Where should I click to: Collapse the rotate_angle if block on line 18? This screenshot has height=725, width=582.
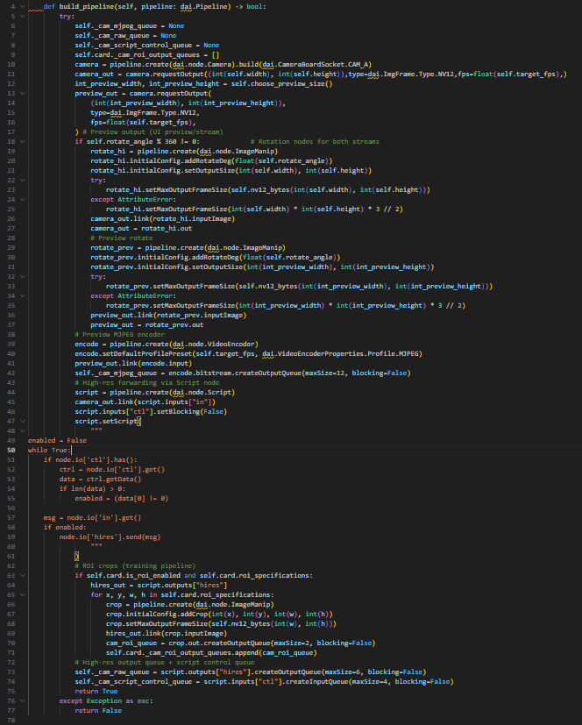[22, 141]
